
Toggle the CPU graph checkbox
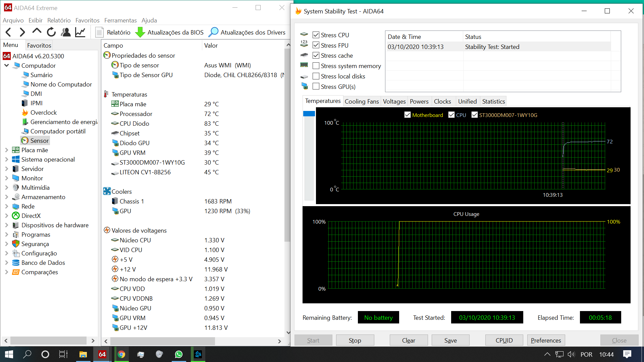451,115
